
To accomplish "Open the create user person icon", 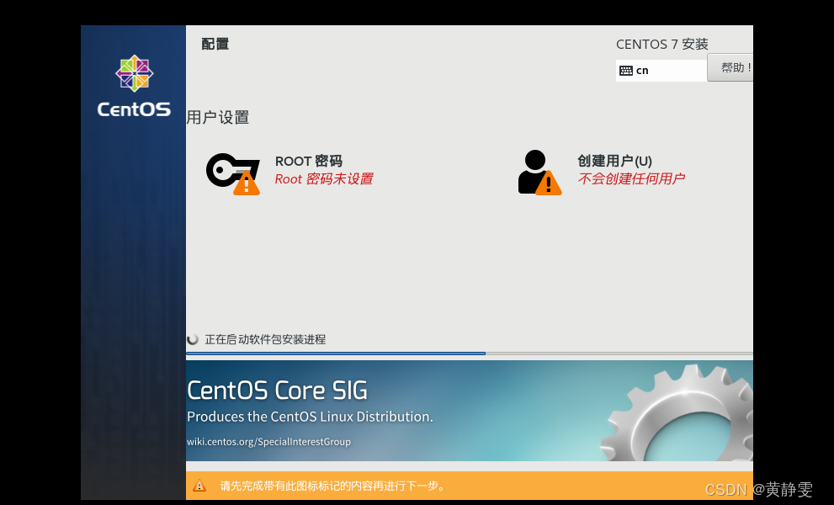I will click(x=539, y=173).
